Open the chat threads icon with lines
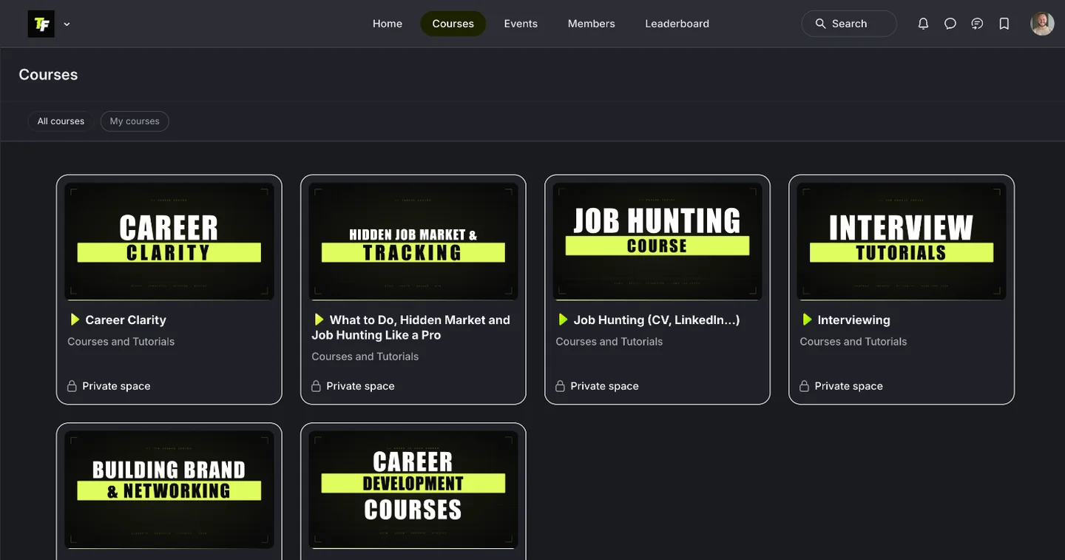Image resolution: width=1065 pixels, height=560 pixels. coord(977,24)
